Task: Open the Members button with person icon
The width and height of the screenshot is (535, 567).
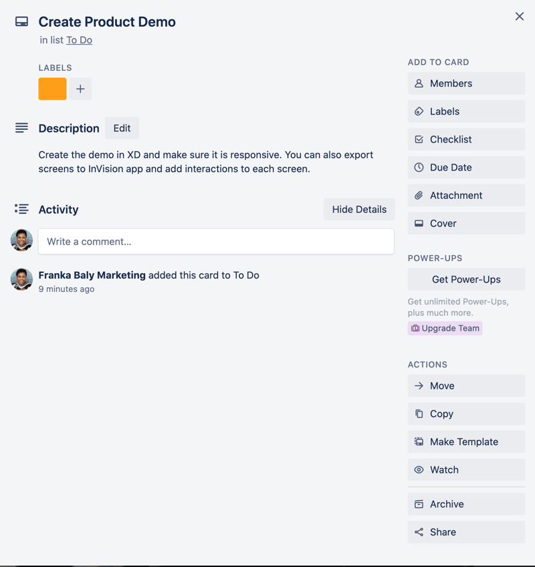Action: 466,84
